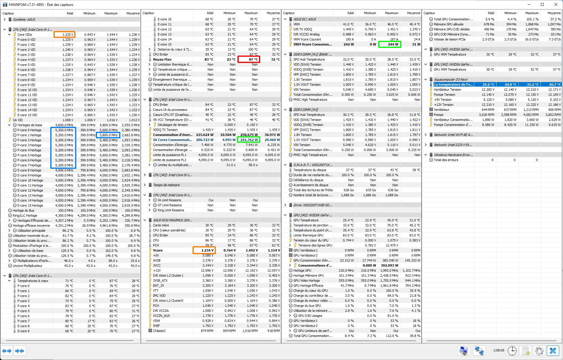Expand the Système: ASUS group

click(5, 20)
